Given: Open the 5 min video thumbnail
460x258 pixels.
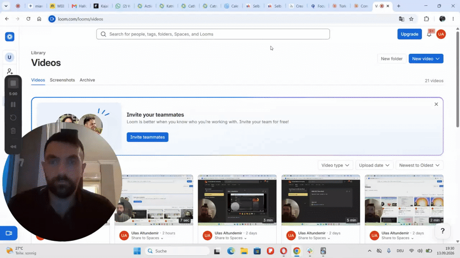Looking at the screenshot, I should (321, 200).
